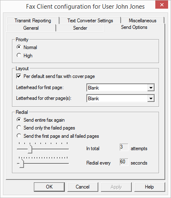Open the Text Converter Settings tab
171x198 pixels.
click(90, 21)
